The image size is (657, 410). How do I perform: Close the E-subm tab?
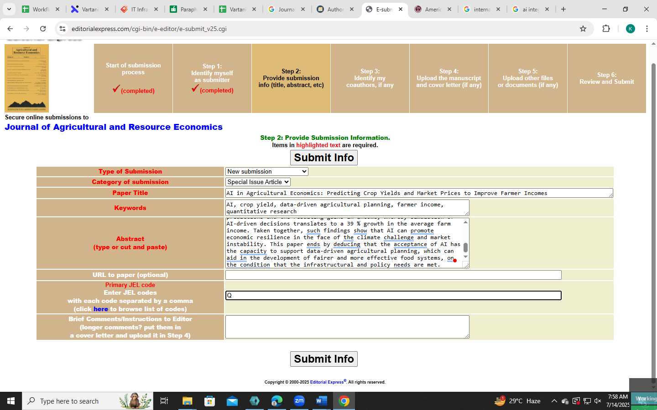click(401, 9)
